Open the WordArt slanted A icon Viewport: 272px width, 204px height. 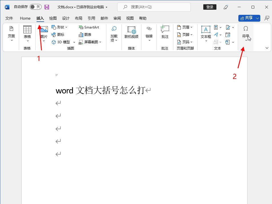[x=216, y=35]
